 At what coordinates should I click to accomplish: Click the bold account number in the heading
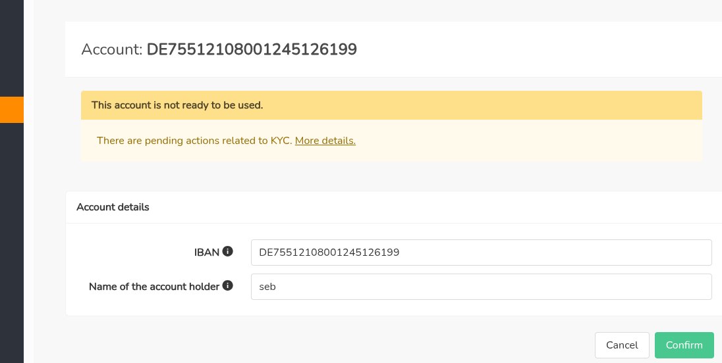[252, 49]
